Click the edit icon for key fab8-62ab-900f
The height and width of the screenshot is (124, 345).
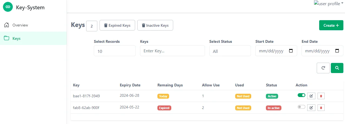click(x=311, y=108)
